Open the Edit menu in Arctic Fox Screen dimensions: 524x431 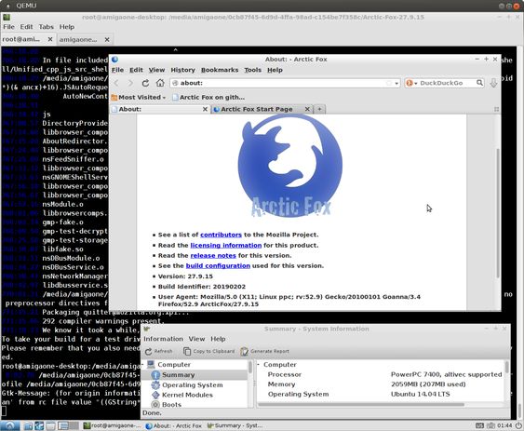136,70
